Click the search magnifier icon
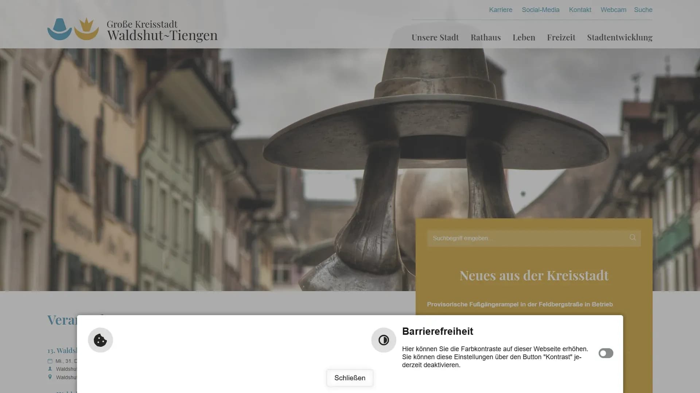This screenshot has width=700, height=393. [633, 238]
